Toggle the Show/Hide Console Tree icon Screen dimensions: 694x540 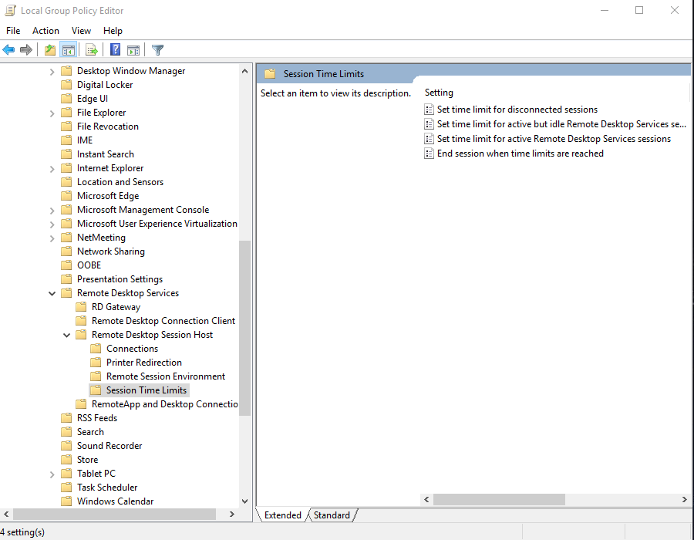(x=69, y=49)
